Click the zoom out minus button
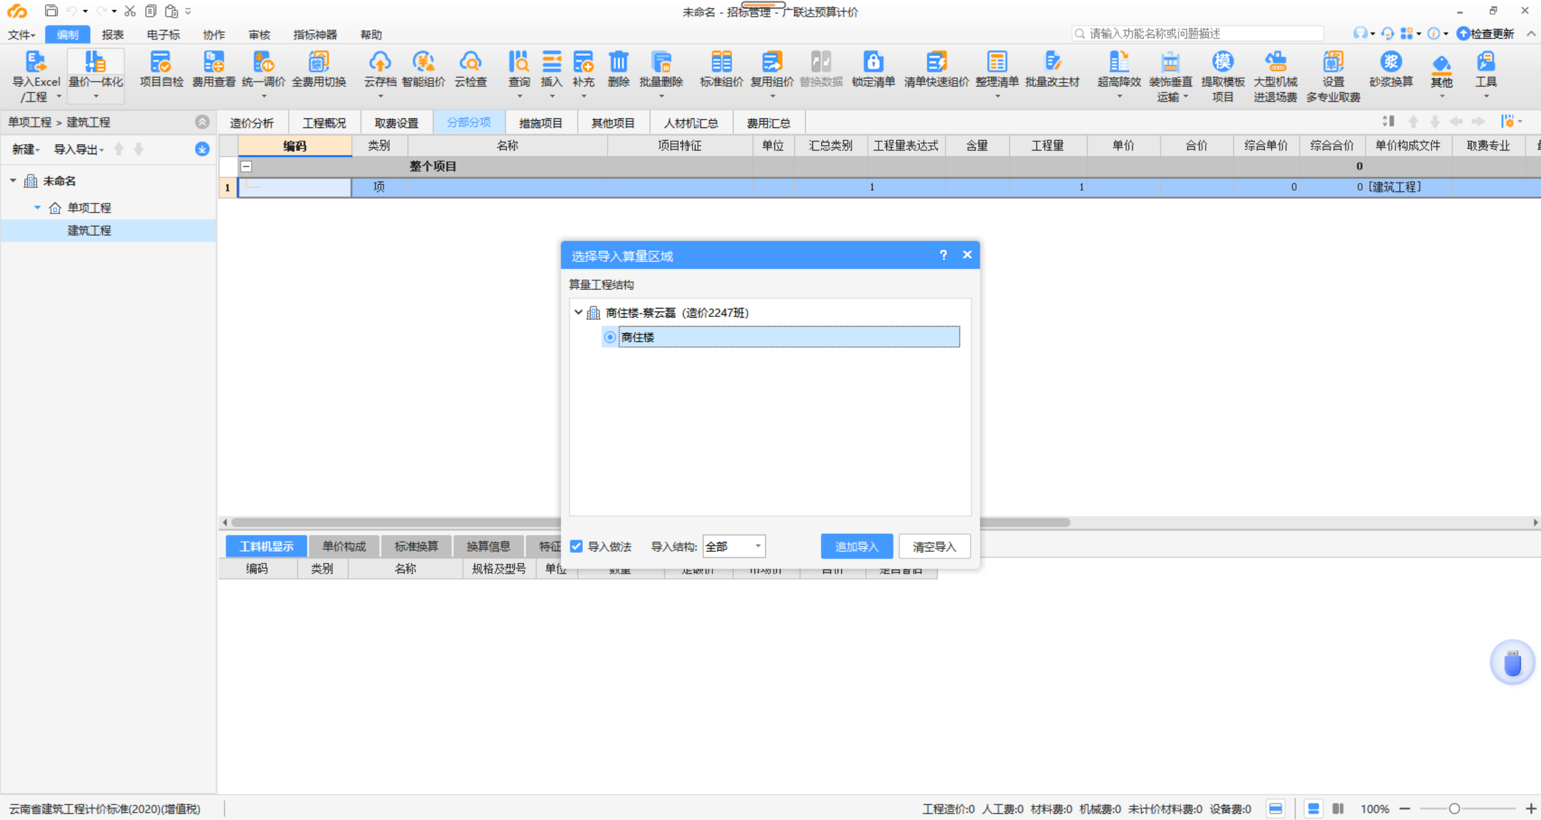This screenshot has width=1541, height=820. [x=1405, y=809]
